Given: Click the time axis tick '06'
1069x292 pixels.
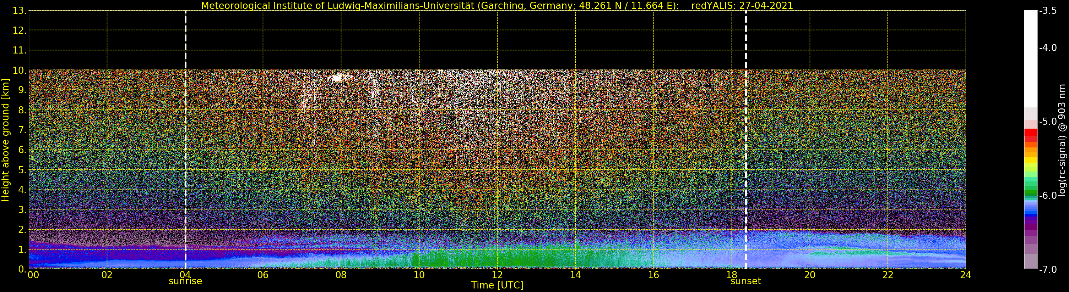Looking at the screenshot, I should (263, 275).
